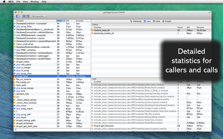This screenshot has width=223, height=139.
Task: Select php::is_integer row
Action: tap(52, 68)
